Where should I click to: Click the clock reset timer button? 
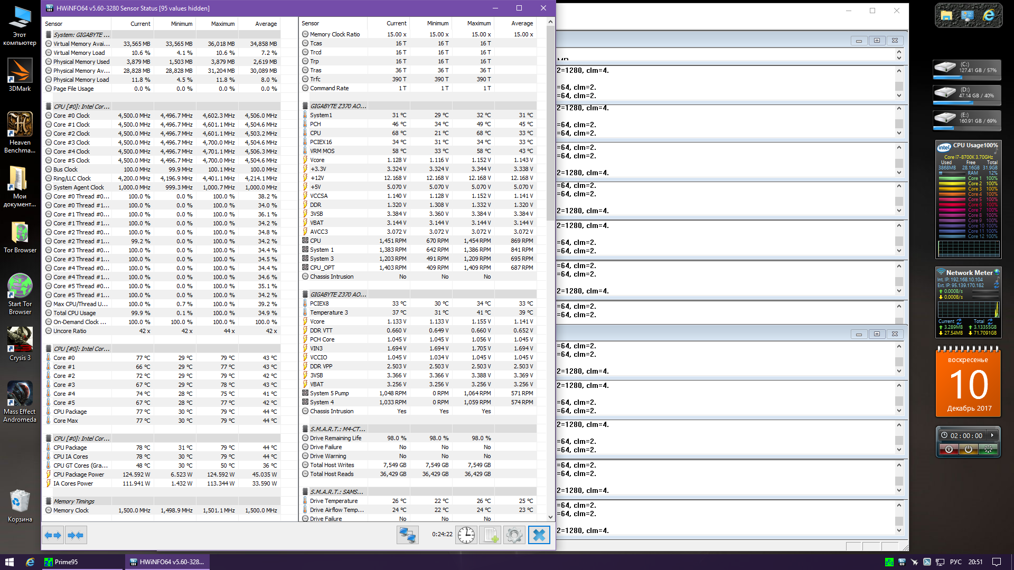[x=466, y=535]
